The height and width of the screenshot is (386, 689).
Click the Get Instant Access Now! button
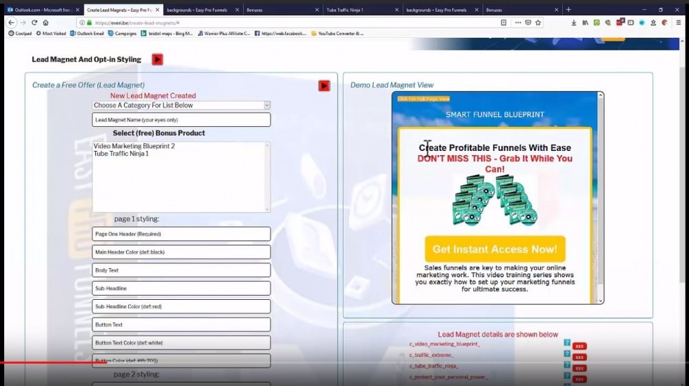[495, 249]
